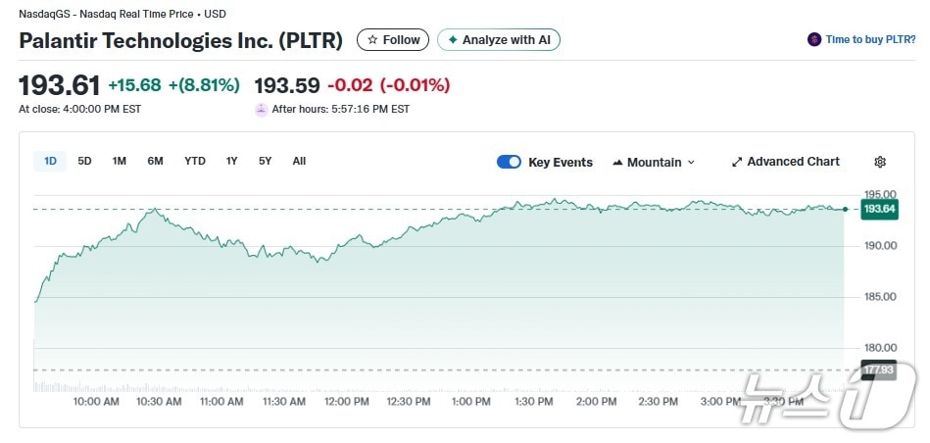Screen dimensions: 930x443
Task: Click the 193.64 current price marker
Action: (x=879, y=209)
